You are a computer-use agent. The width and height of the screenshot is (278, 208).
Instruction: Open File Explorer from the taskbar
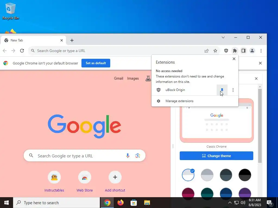click(147, 203)
